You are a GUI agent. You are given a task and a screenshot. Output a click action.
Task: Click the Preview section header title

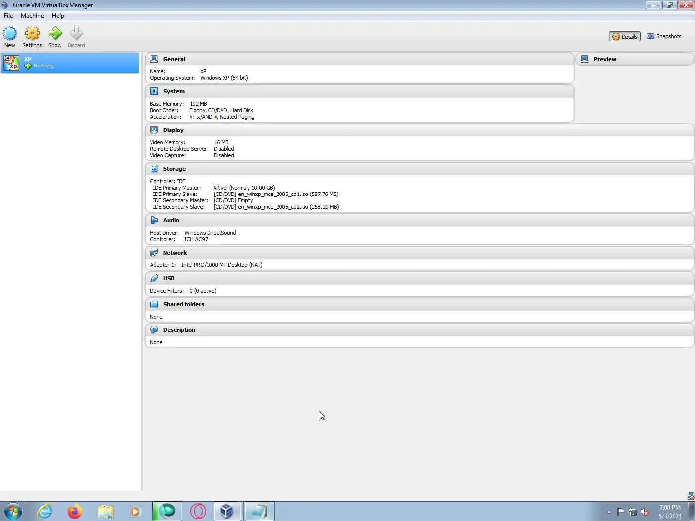click(x=605, y=59)
